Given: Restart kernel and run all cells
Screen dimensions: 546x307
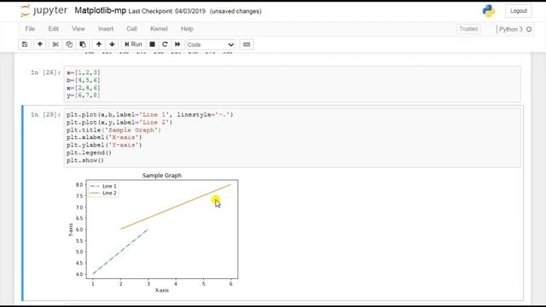Looking at the screenshot, I should click(177, 44).
